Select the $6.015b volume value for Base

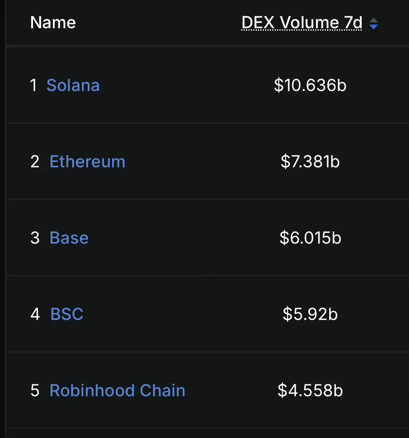click(x=310, y=238)
